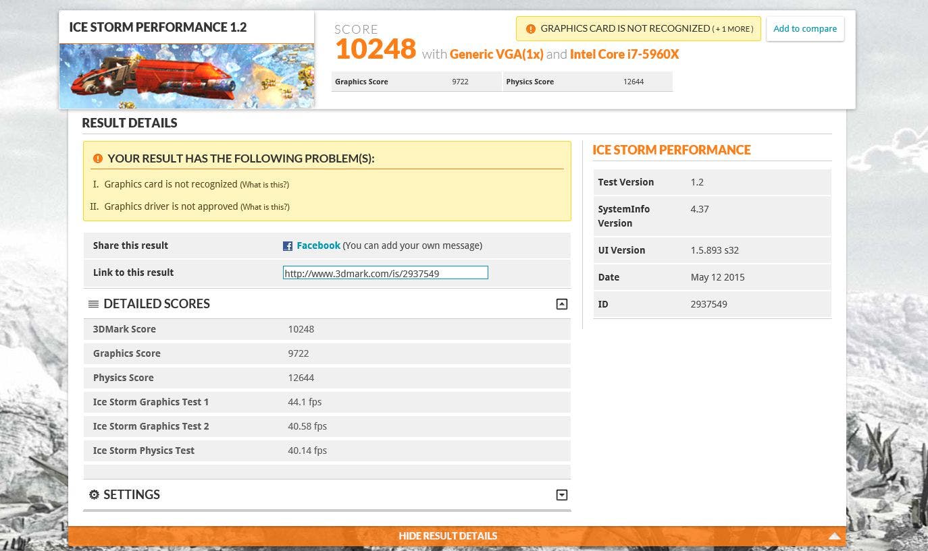The height and width of the screenshot is (551, 928).
Task: Click the Test Version 1.2 row
Action: [712, 182]
